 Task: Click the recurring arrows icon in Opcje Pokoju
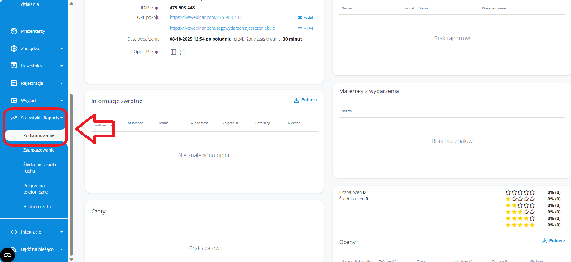click(182, 52)
